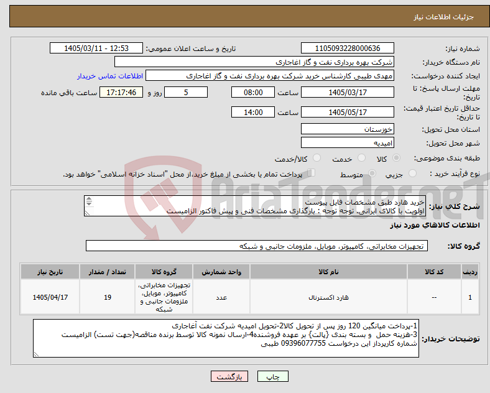The width and height of the screenshot is (490, 393).
Task: Click the scroll up arrow in شرح کلی نیاز
Action: pyautogui.click(x=89, y=199)
